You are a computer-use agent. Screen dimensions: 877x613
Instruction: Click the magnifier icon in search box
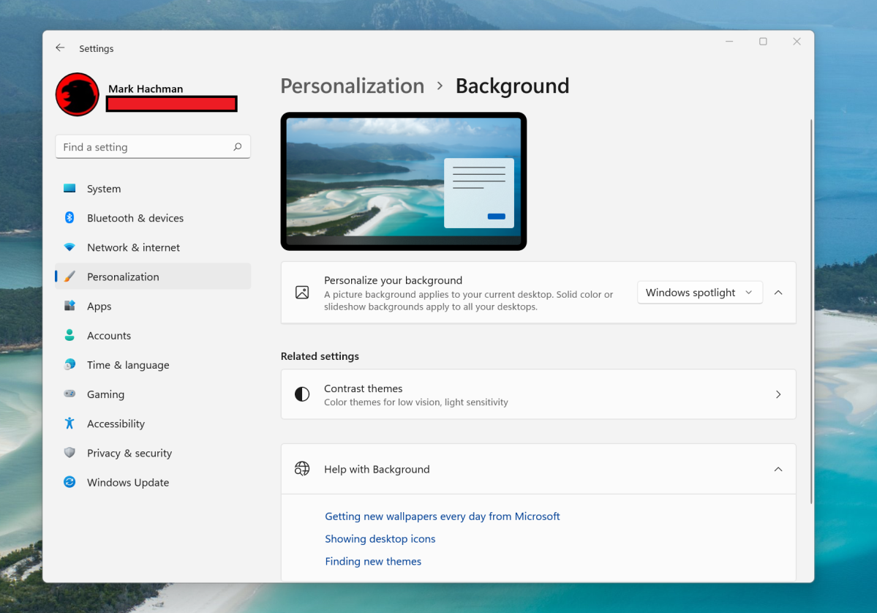tap(238, 146)
